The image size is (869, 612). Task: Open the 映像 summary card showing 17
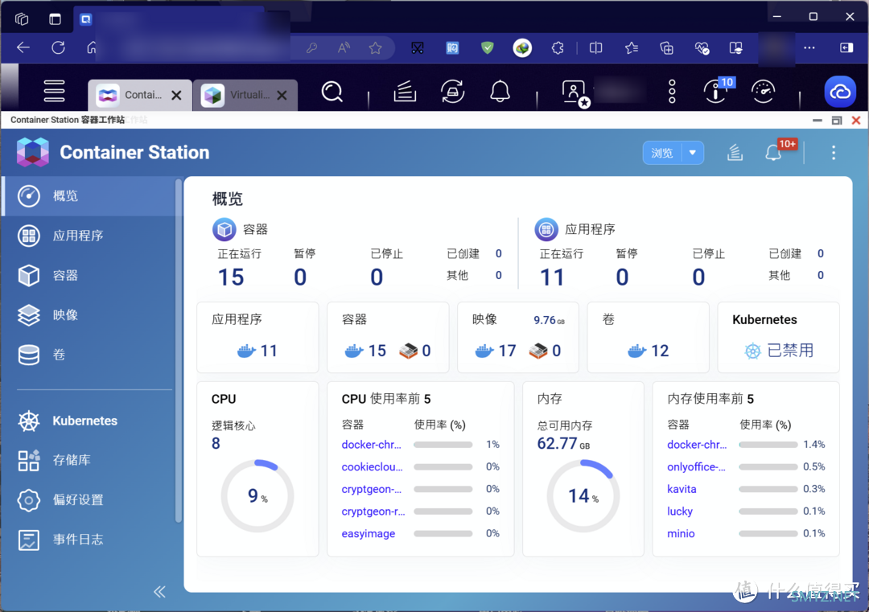(x=518, y=337)
